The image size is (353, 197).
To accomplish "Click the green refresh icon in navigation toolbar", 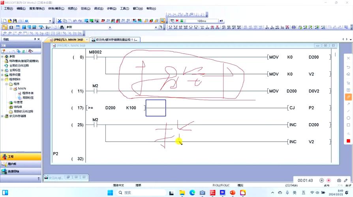I will 24,51.
